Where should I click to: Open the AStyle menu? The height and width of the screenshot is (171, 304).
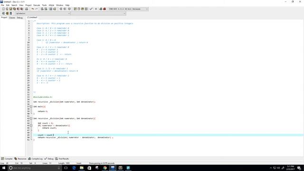51,5
